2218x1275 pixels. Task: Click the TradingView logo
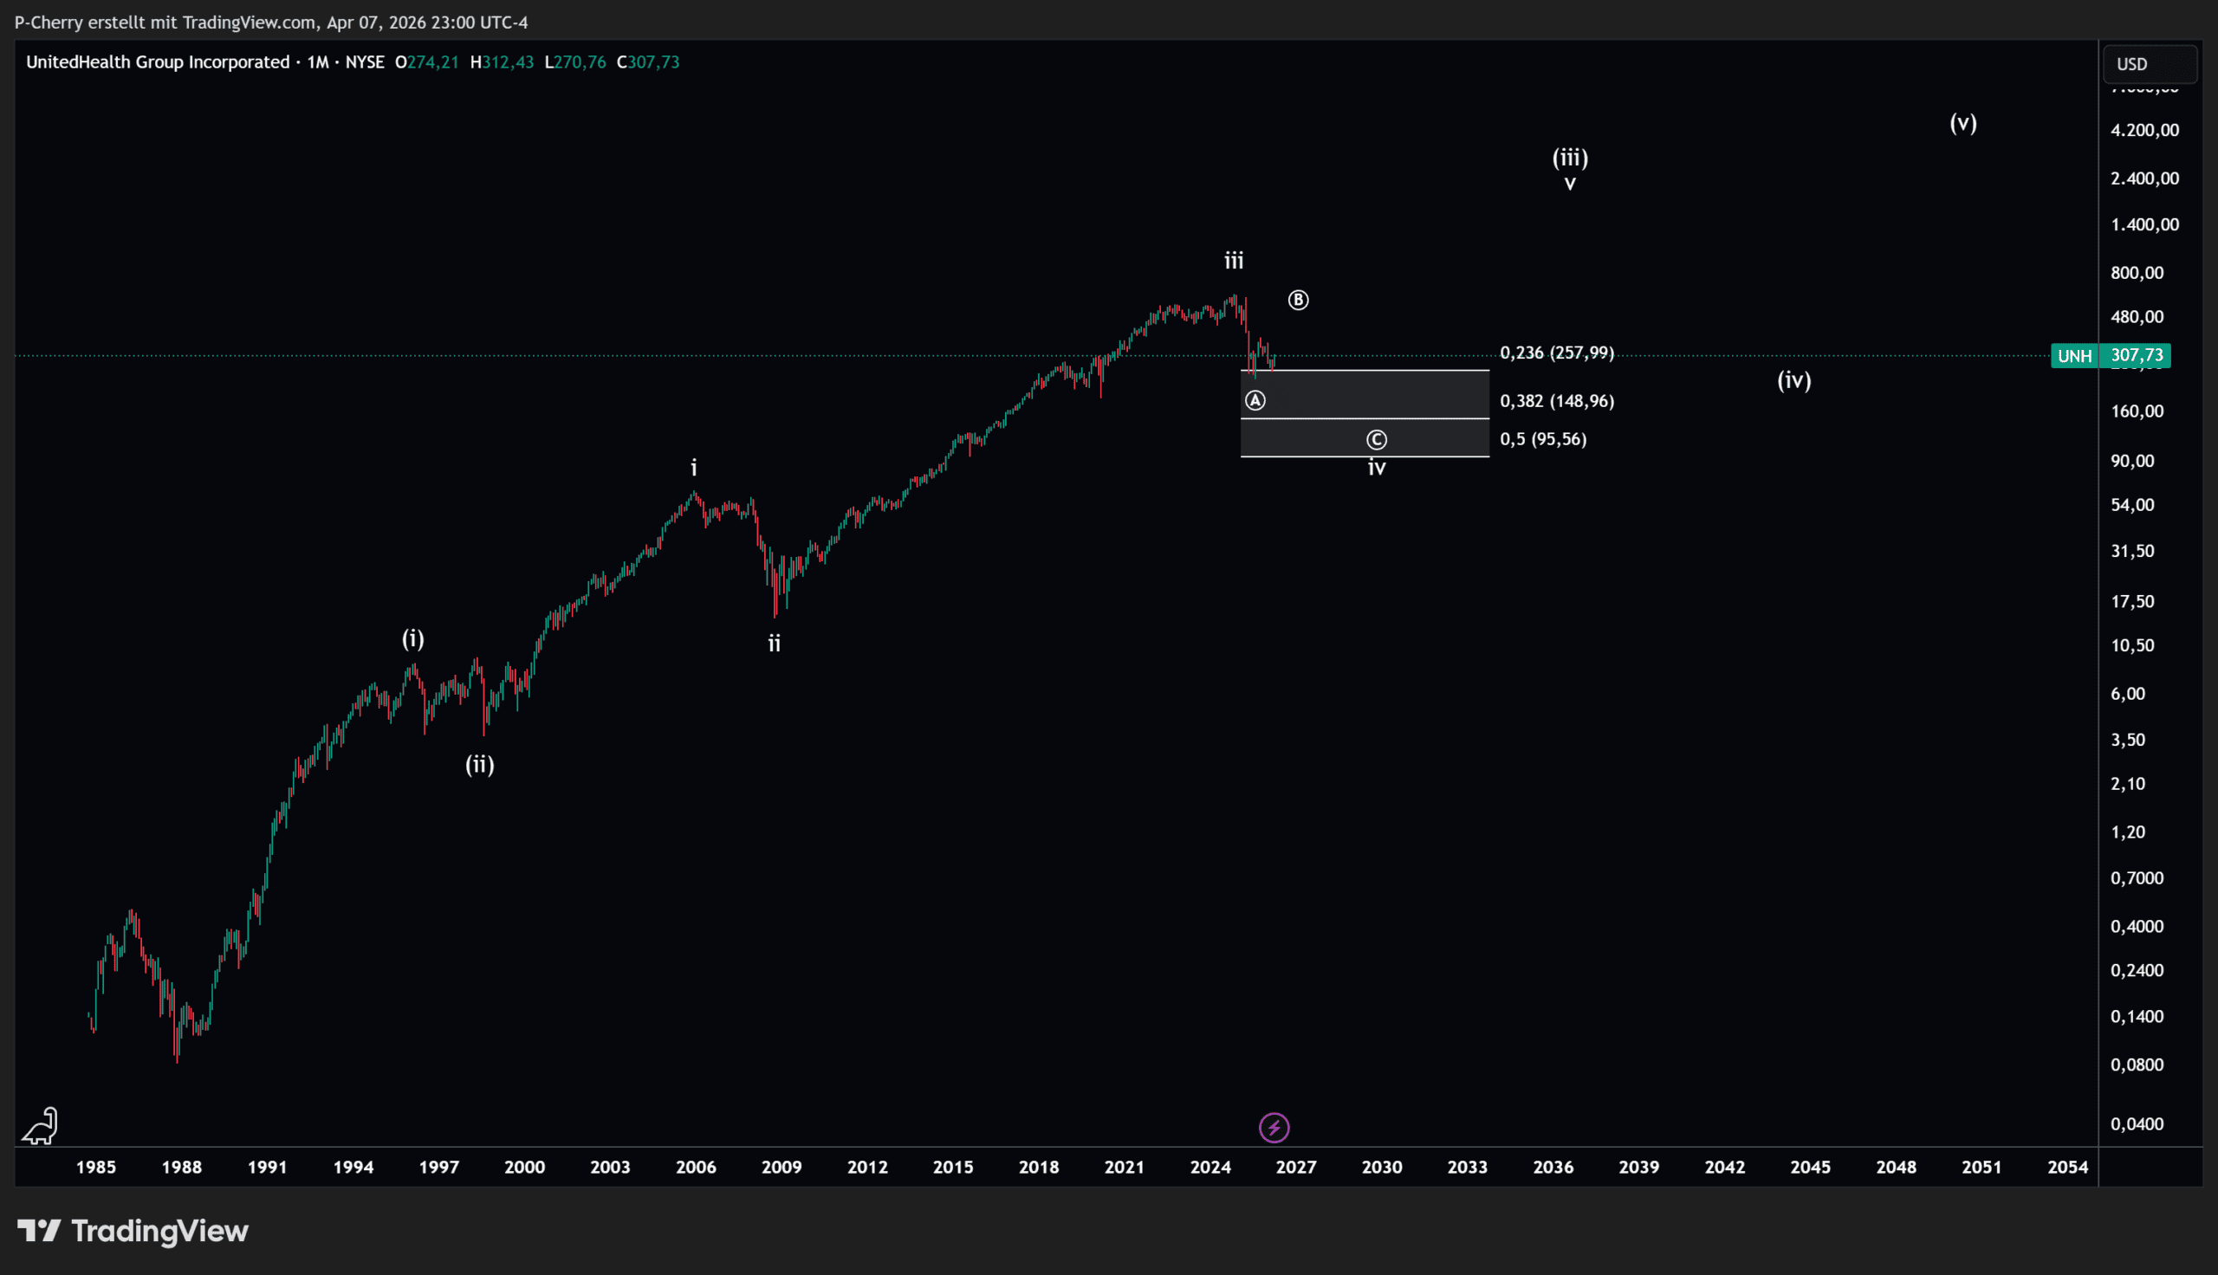coord(133,1230)
